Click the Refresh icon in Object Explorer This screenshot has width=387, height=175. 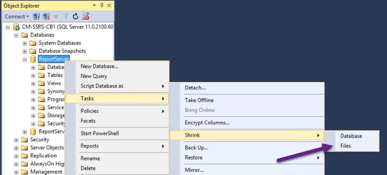76,17
